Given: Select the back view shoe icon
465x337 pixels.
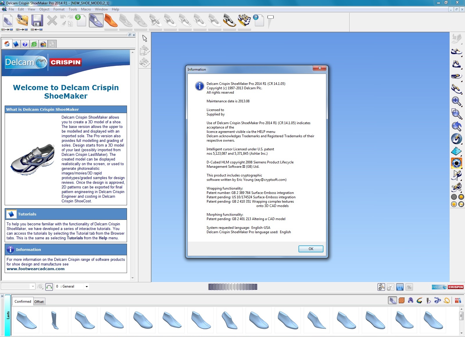Looking at the screenshot, I should 456,64.
